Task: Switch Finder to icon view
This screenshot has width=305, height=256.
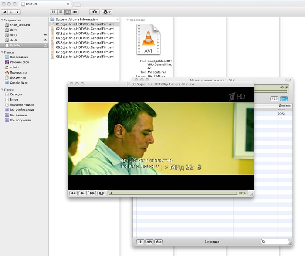Action: 53,12
